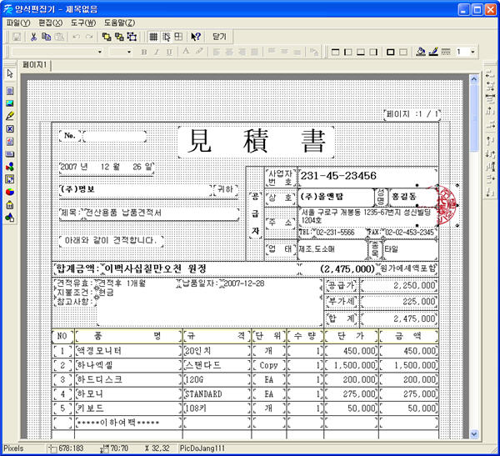
Task: Select the arrow pointer tool
Action: pos(10,73)
